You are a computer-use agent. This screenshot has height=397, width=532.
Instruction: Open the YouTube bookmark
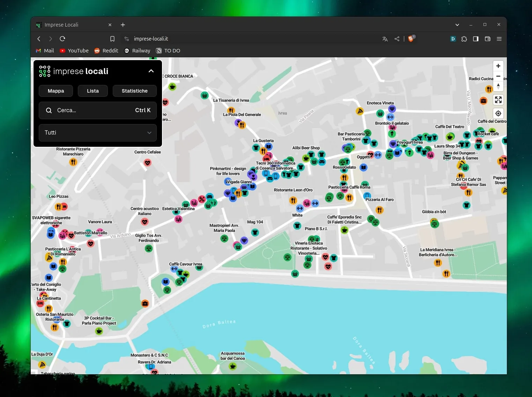tap(74, 51)
